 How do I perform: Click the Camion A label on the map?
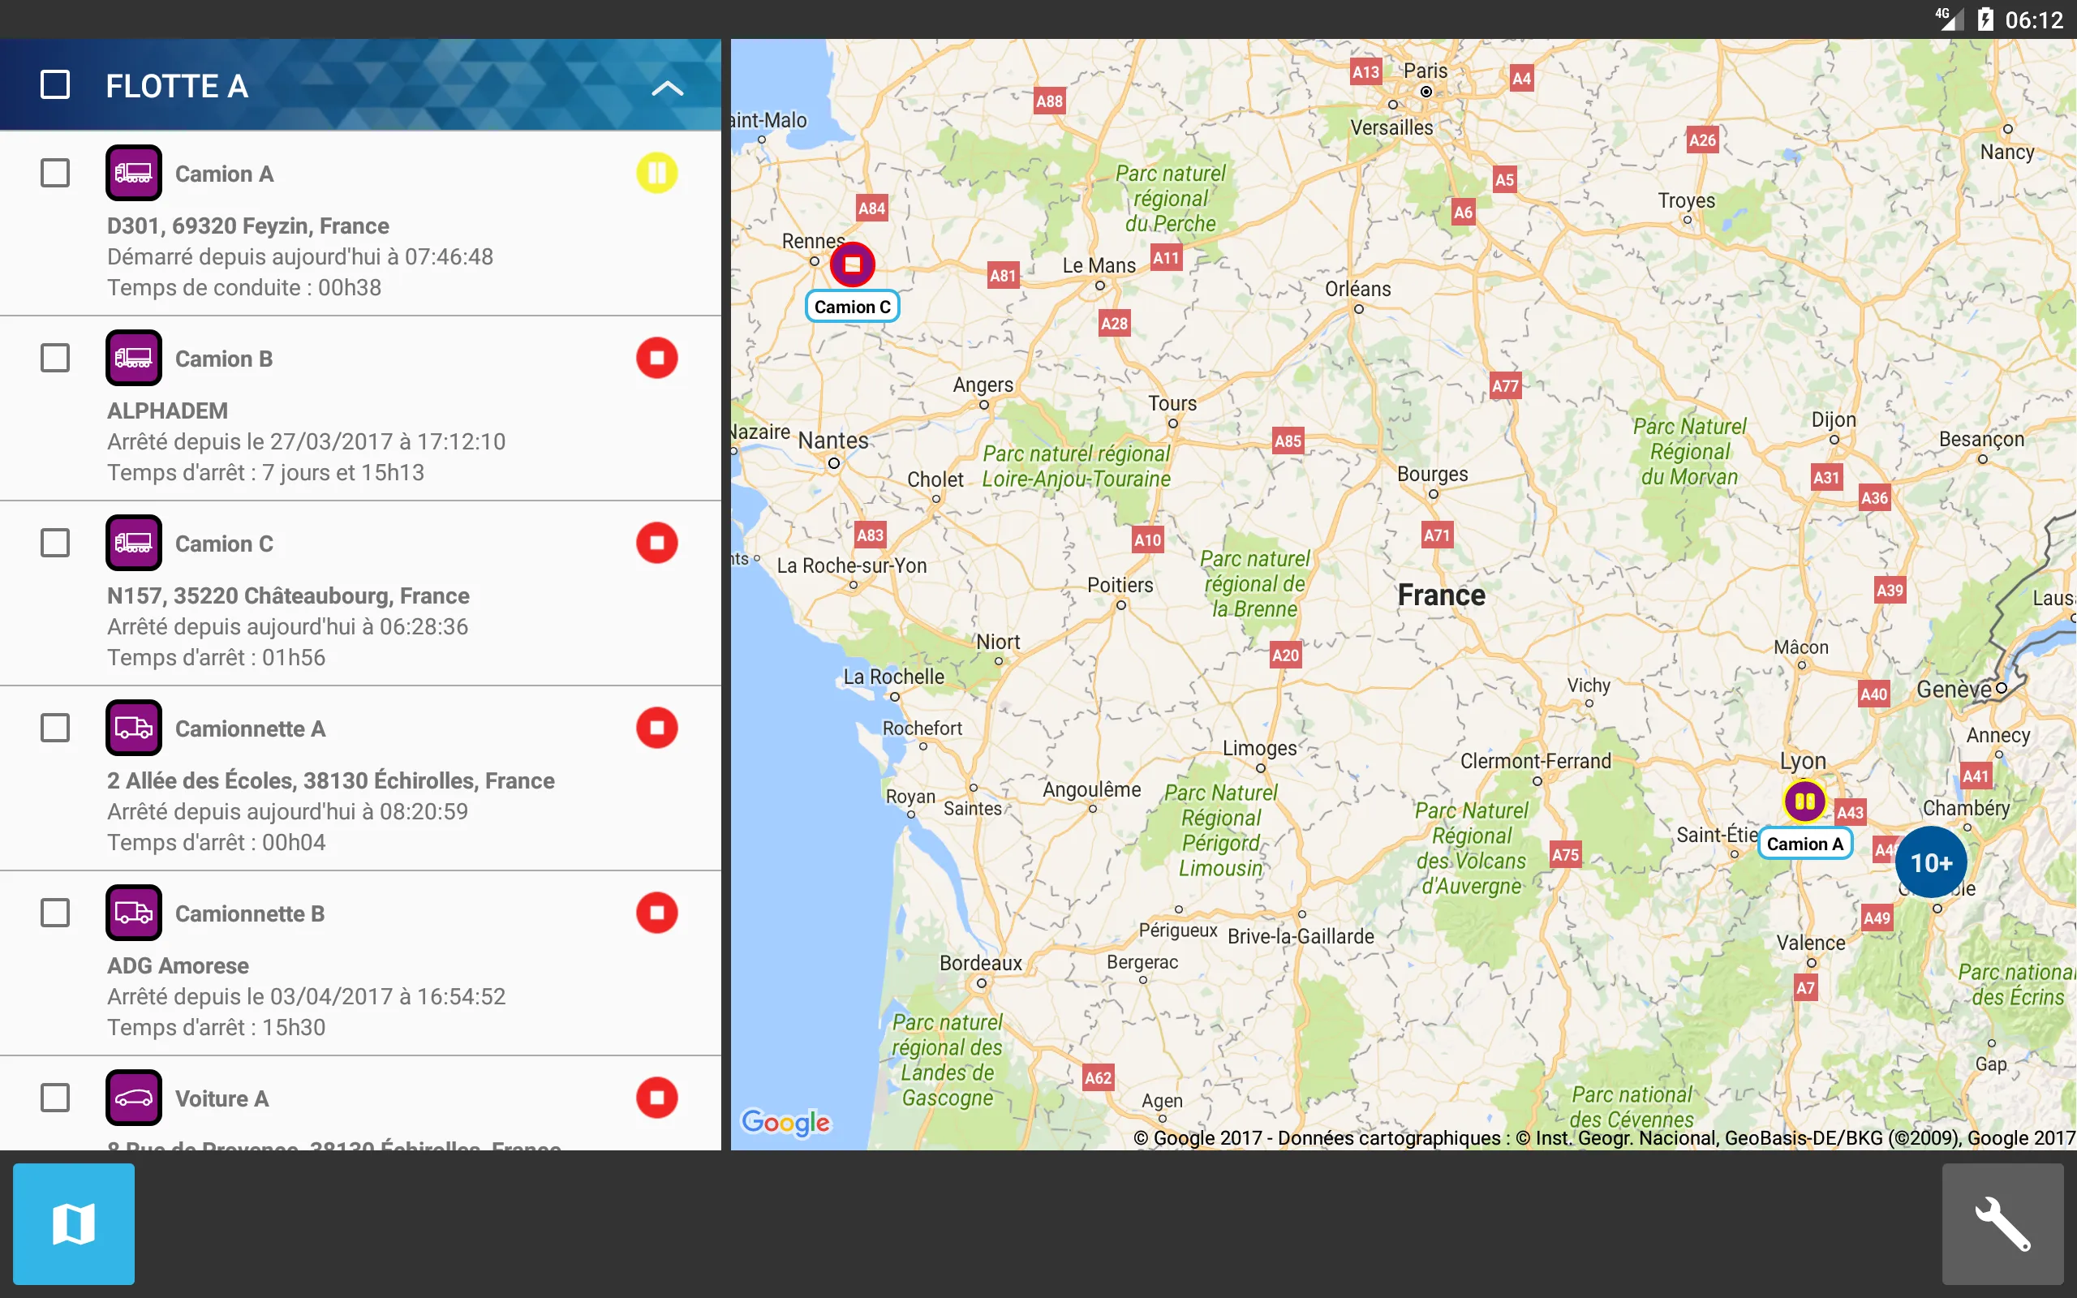tap(1804, 843)
